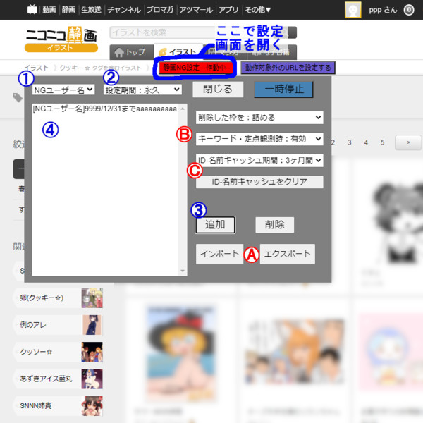The height and width of the screenshot is (423, 423).
Task: Open the user avatar icon beside ppp
Action: point(353,10)
